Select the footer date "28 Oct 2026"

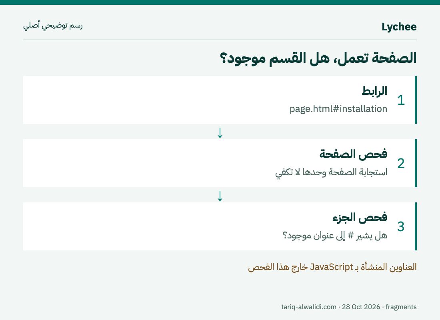[x=361, y=307]
